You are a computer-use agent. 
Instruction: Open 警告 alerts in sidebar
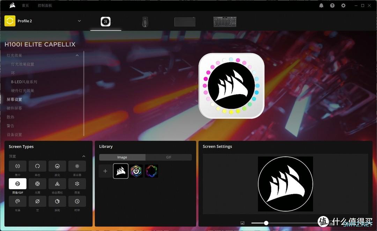pyautogui.click(x=10, y=126)
